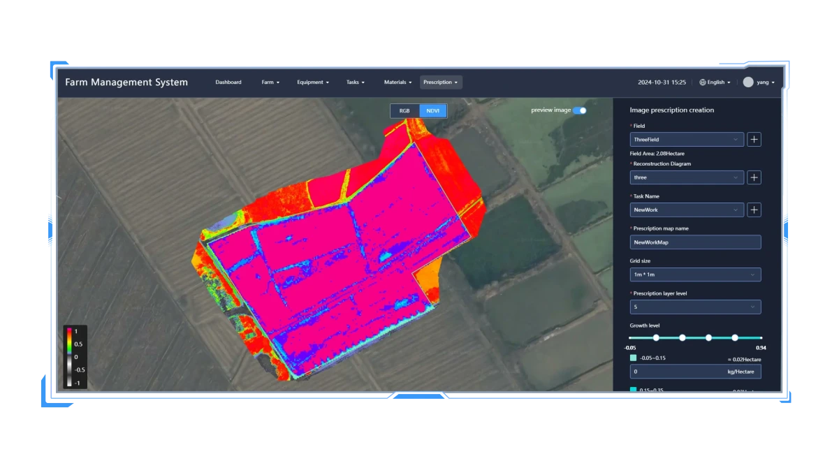Viewport: 832px width, 468px height.
Task: Click the Field Area: 2.08Hectare text
Action: click(x=657, y=154)
